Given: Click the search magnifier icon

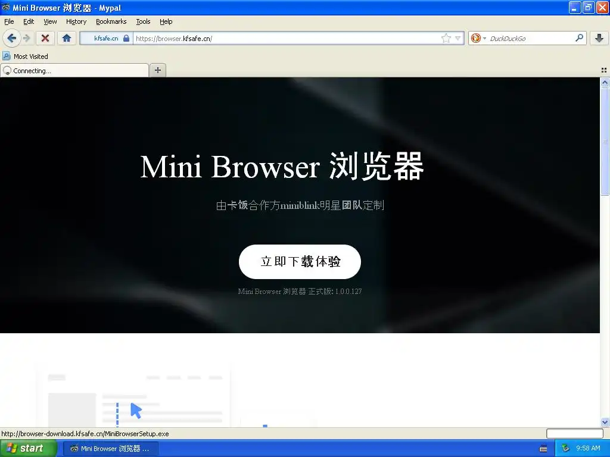Looking at the screenshot, I should point(579,37).
